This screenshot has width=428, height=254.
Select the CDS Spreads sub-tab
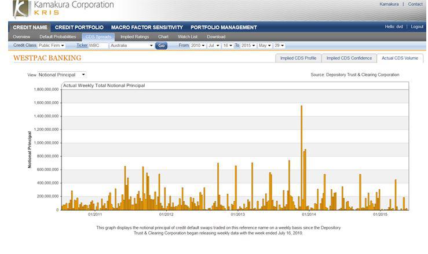98,37
